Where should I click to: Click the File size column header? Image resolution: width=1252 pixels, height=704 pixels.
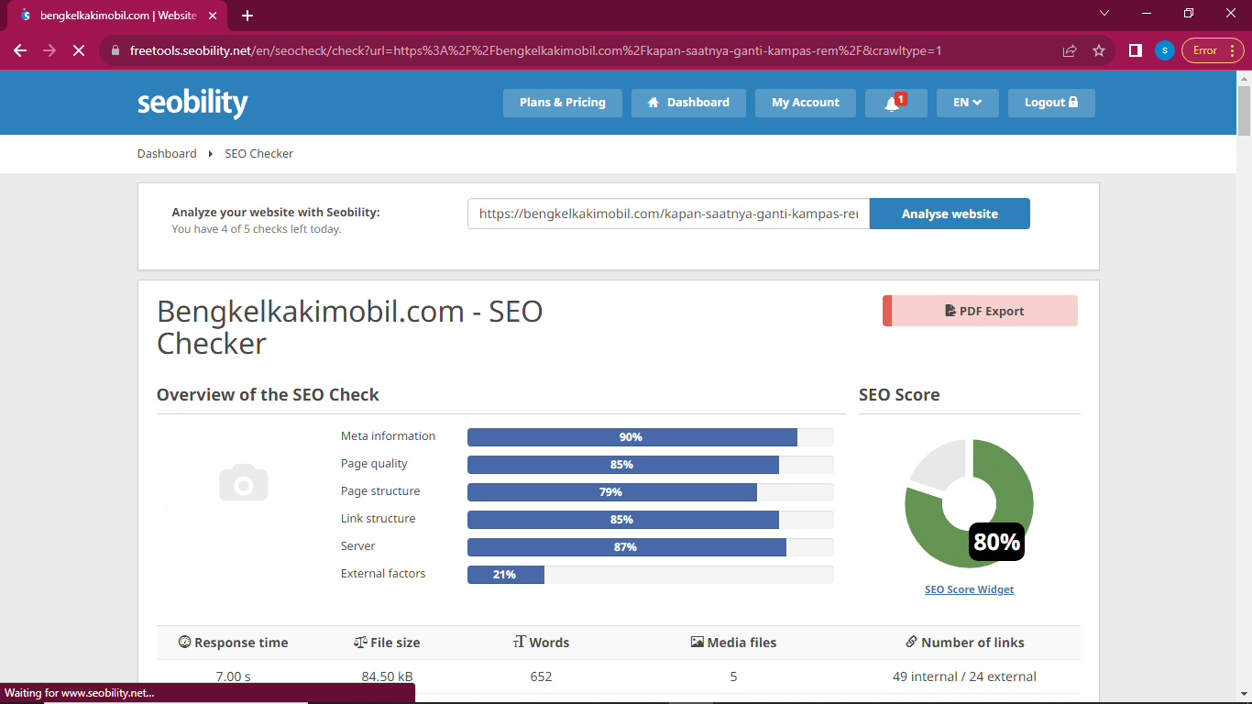coord(387,643)
